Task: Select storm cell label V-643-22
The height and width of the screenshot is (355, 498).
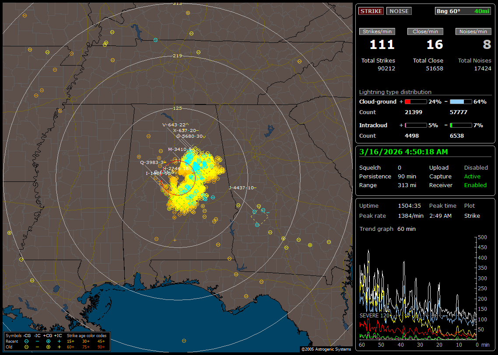Action: [174, 125]
